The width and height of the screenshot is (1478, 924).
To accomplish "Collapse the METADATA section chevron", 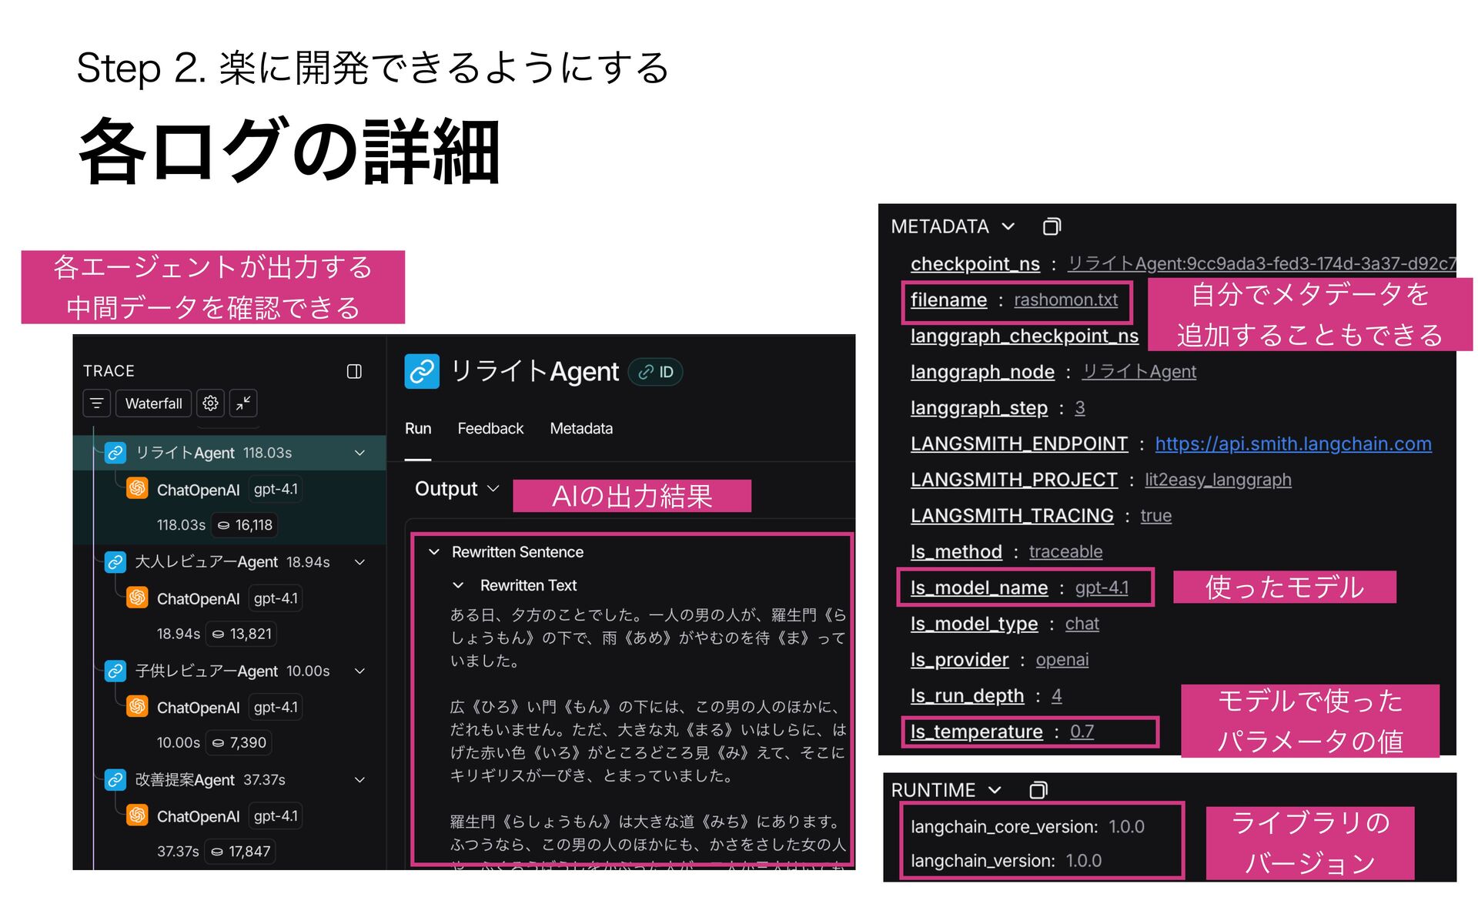I will tap(1008, 226).
